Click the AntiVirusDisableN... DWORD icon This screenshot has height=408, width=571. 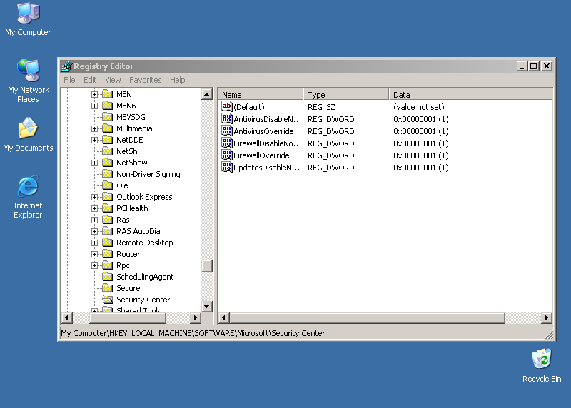pyautogui.click(x=226, y=118)
